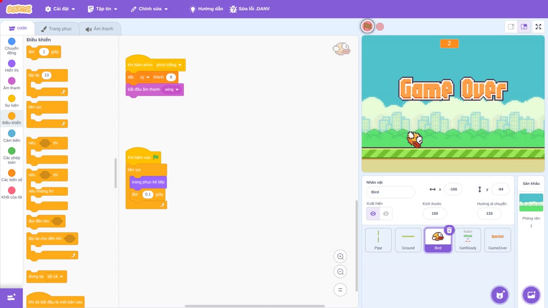Switch to the 'Trang phục' tab
The width and height of the screenshot is (548, 308).
coord(56,29)
